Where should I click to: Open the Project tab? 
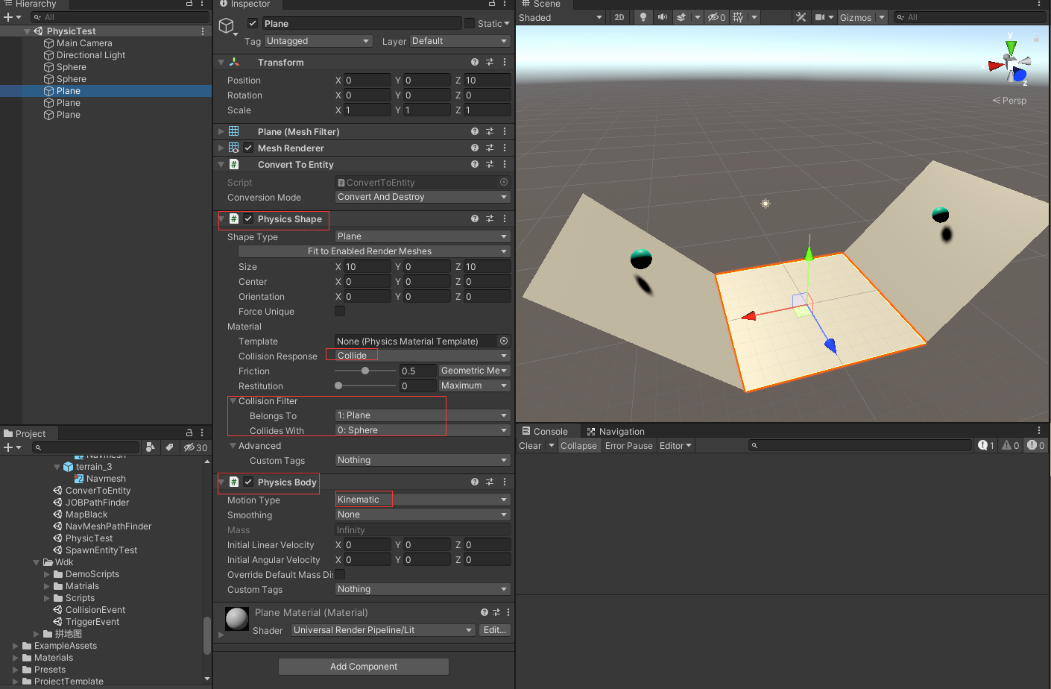coord(25,434)
